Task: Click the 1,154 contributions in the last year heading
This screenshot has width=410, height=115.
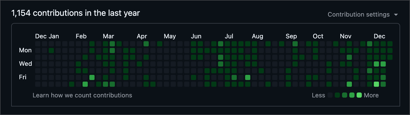Action: click(76, 13)
